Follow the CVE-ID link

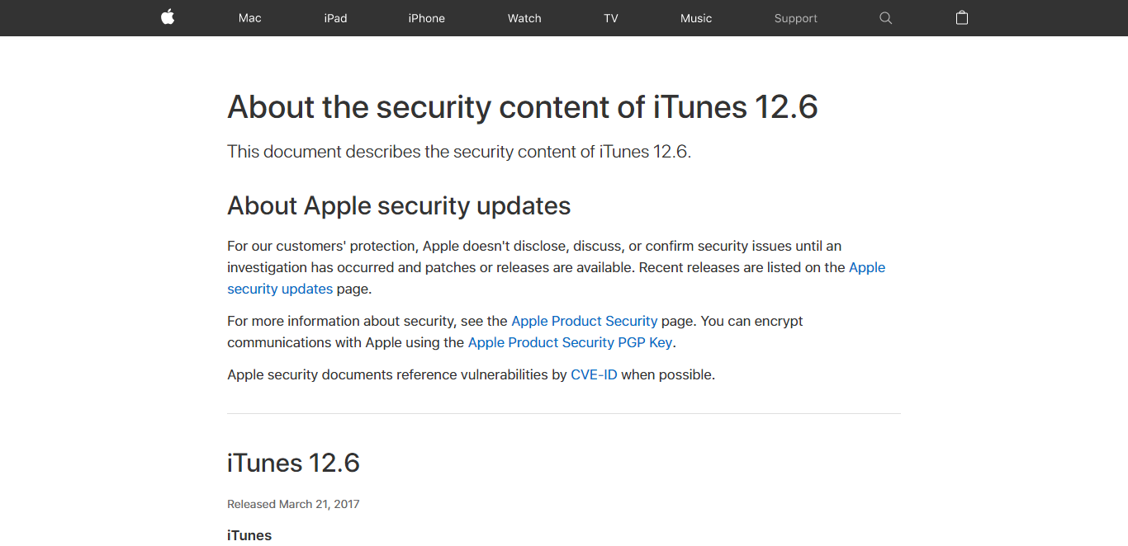tap(594, 374)
